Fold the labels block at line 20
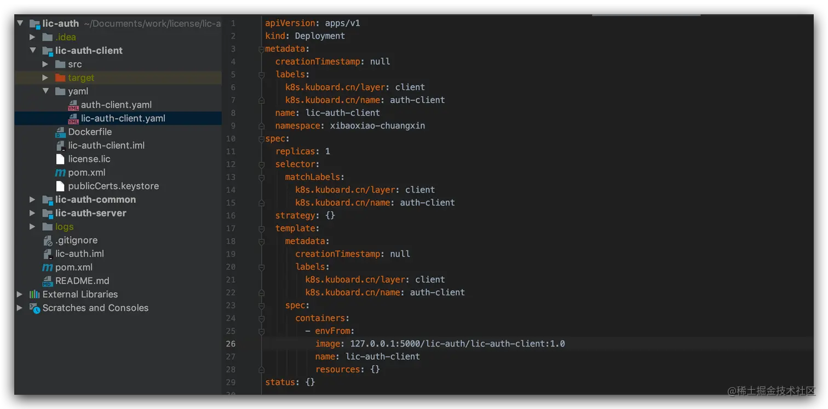The height and width of the screenshot is (409, 828). coord(261,267)
